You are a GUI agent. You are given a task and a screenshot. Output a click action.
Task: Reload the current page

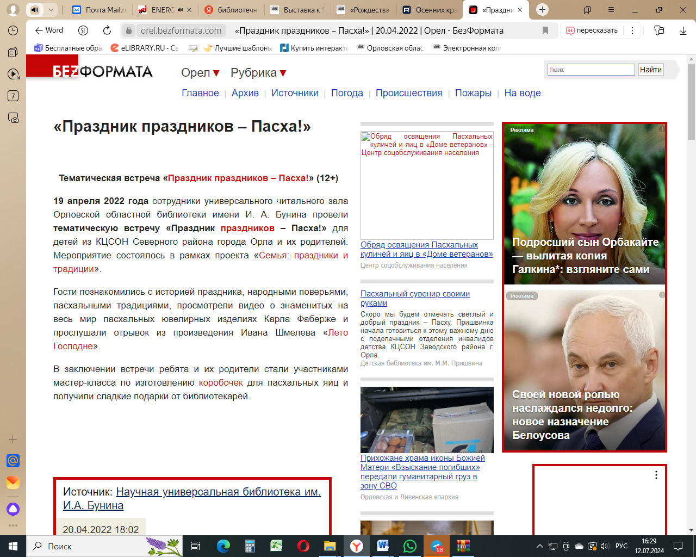click(107, 30)
